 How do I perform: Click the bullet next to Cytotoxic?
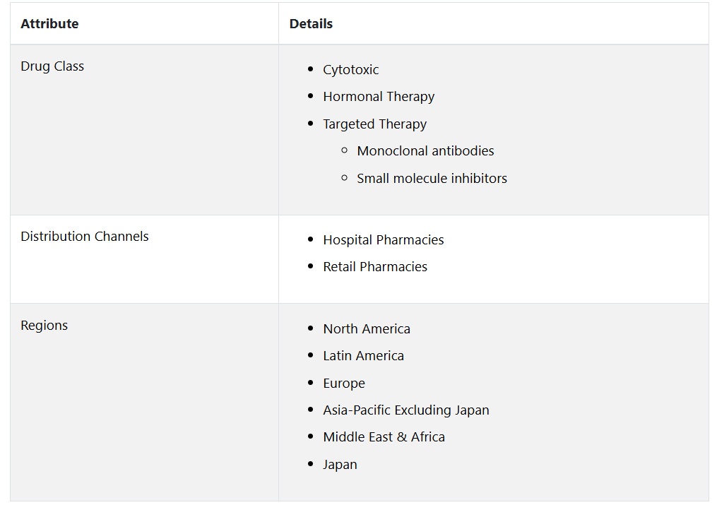point(311,69)
